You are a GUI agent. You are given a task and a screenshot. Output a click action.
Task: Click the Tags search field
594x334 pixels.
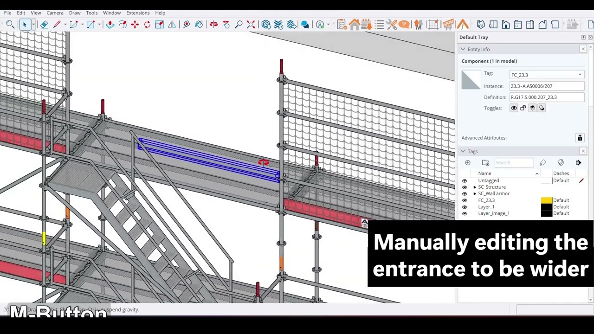(x=514, y=163)
